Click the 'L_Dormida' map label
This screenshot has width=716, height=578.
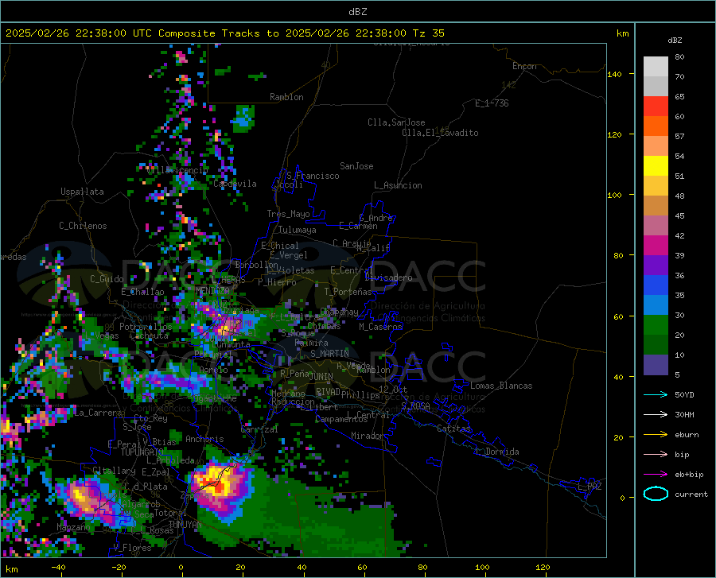click(x=496, y=452)
